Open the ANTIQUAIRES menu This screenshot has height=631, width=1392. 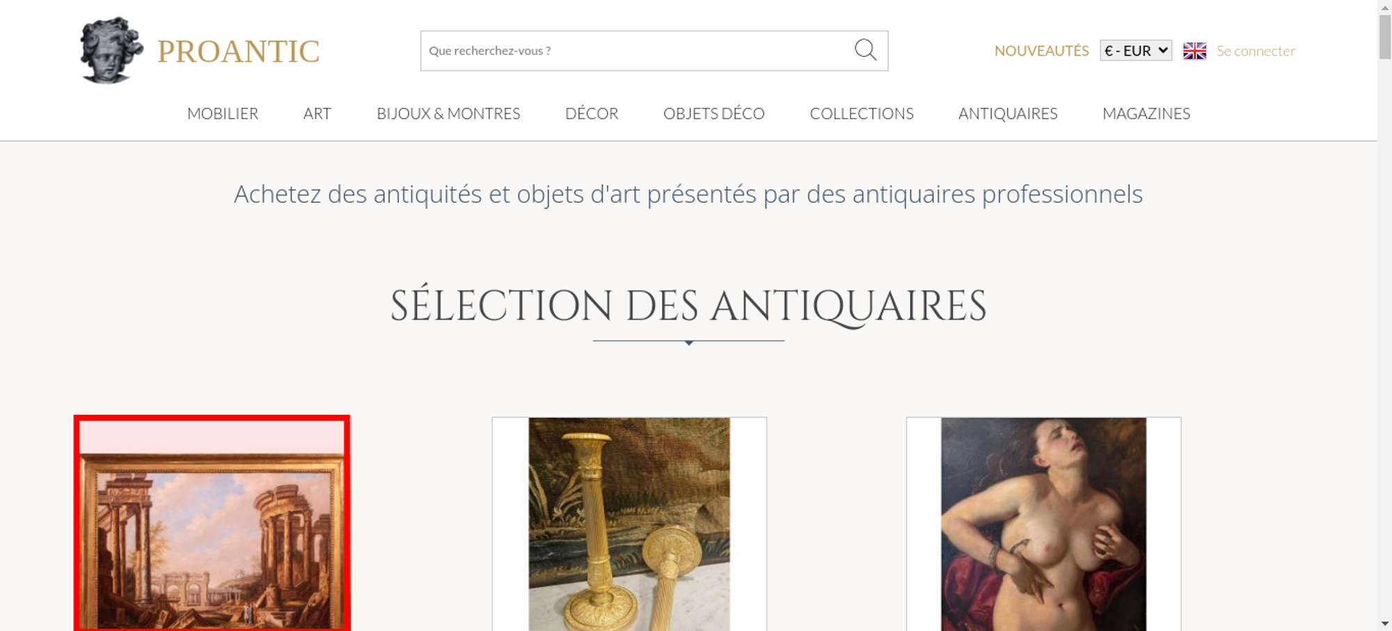tap(1008, 113)
